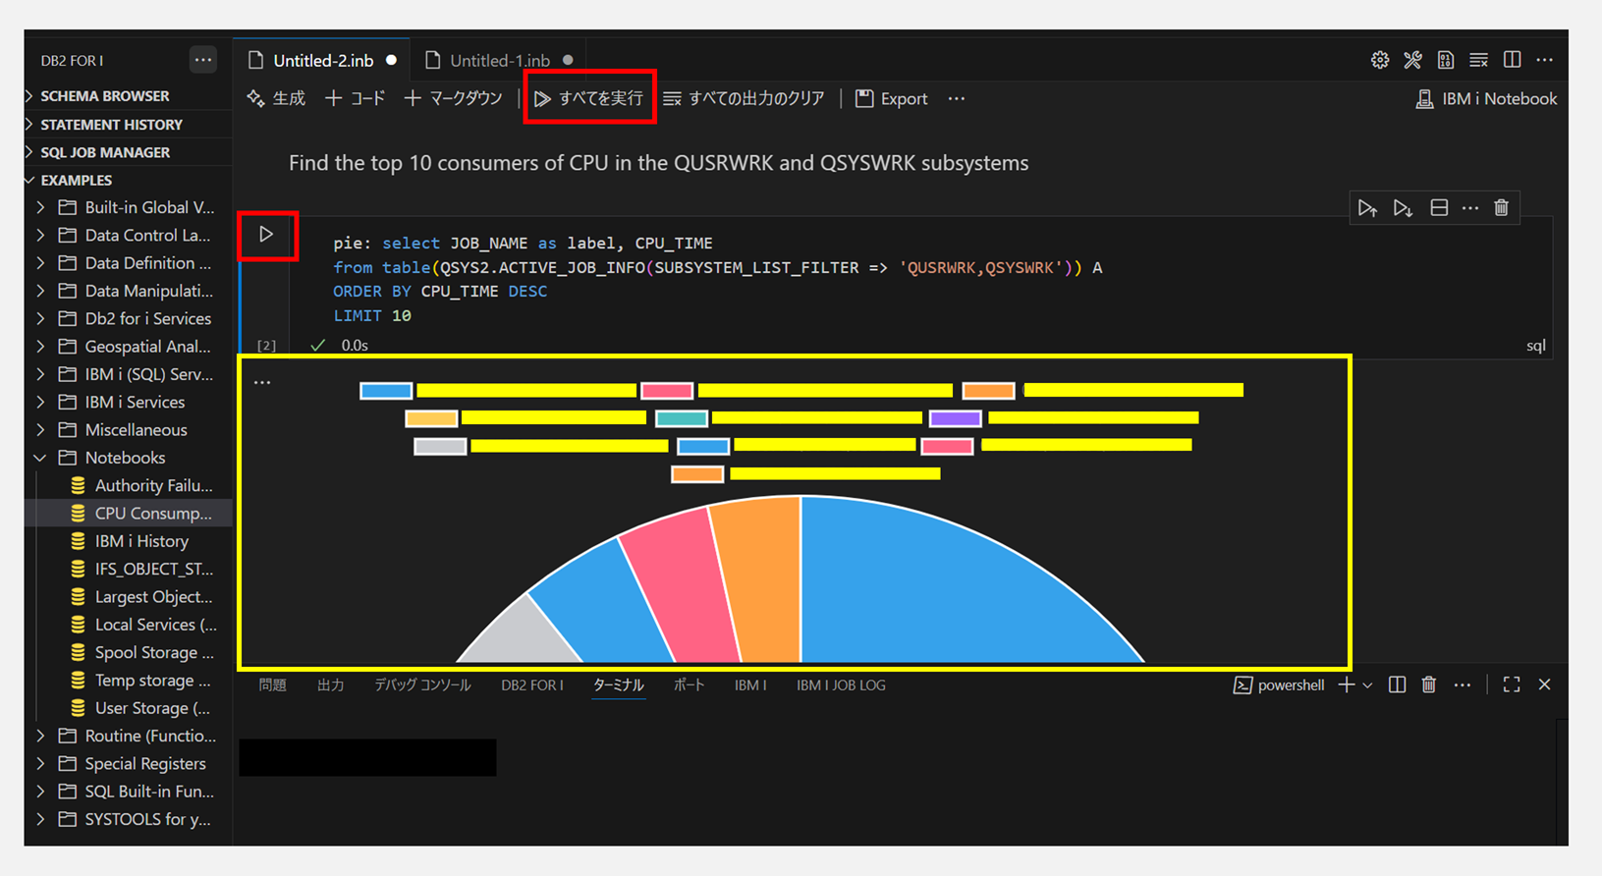1602x876 pixels.
Task: Click the teal legend swatch in the chart
Action: pos(682,418)
